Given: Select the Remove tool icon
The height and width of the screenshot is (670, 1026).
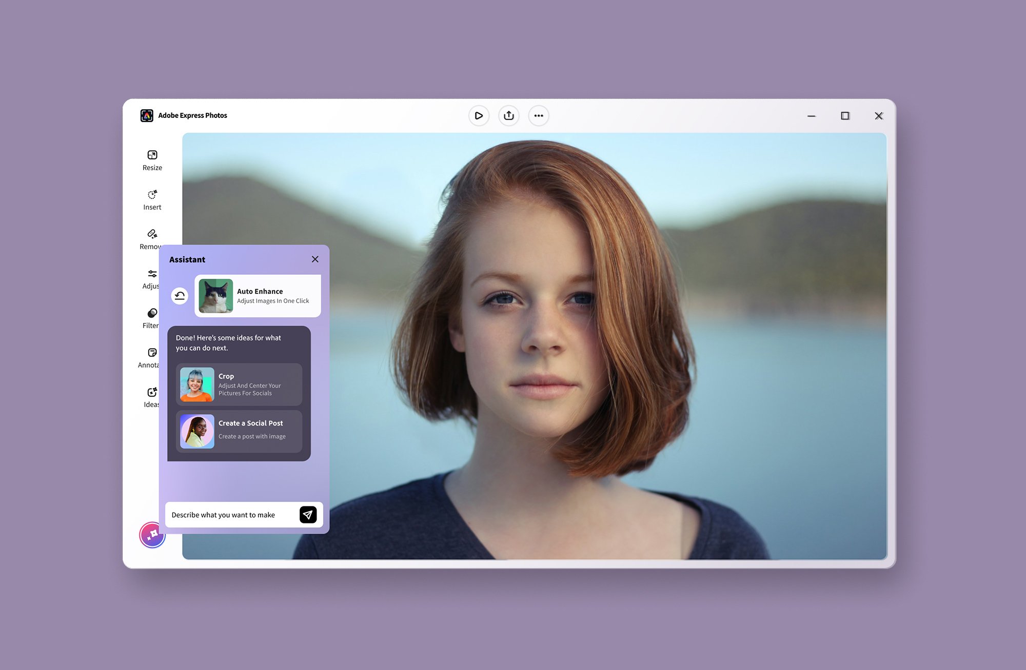Looking at the screenshot, I should [x=152, y=234].
